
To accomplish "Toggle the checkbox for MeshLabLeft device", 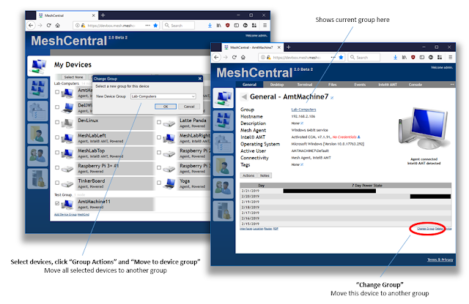I will 57,137.
